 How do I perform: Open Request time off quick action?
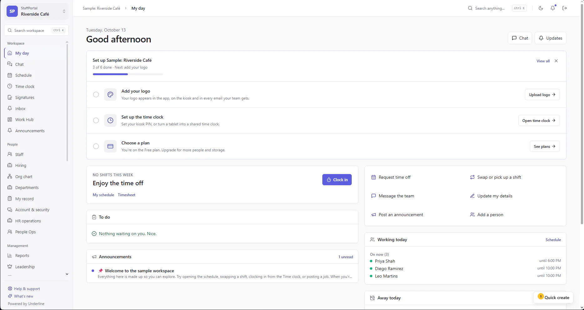tap(391, 177)
